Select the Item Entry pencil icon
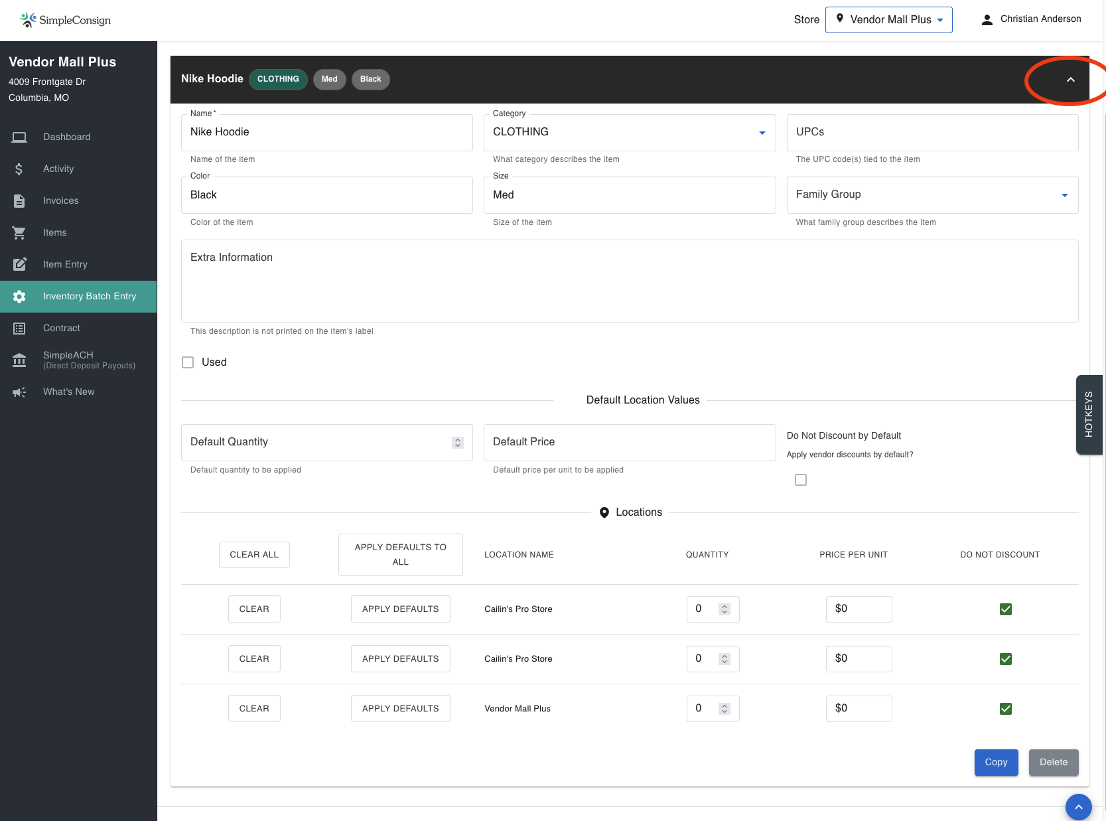Viewport: 1106px width, 821px height. pos(19,264)
